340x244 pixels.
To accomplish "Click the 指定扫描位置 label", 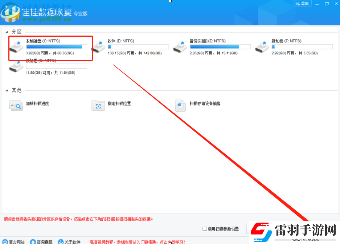I will click(119, 104).
